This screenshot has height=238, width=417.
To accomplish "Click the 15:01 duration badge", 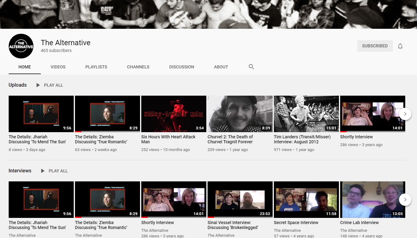I will pos(331,128).
